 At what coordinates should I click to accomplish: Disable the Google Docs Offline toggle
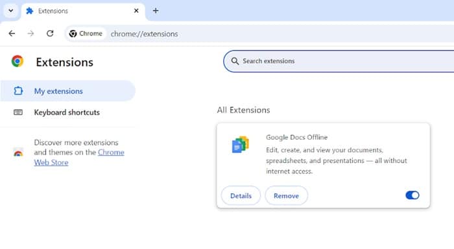412,195
